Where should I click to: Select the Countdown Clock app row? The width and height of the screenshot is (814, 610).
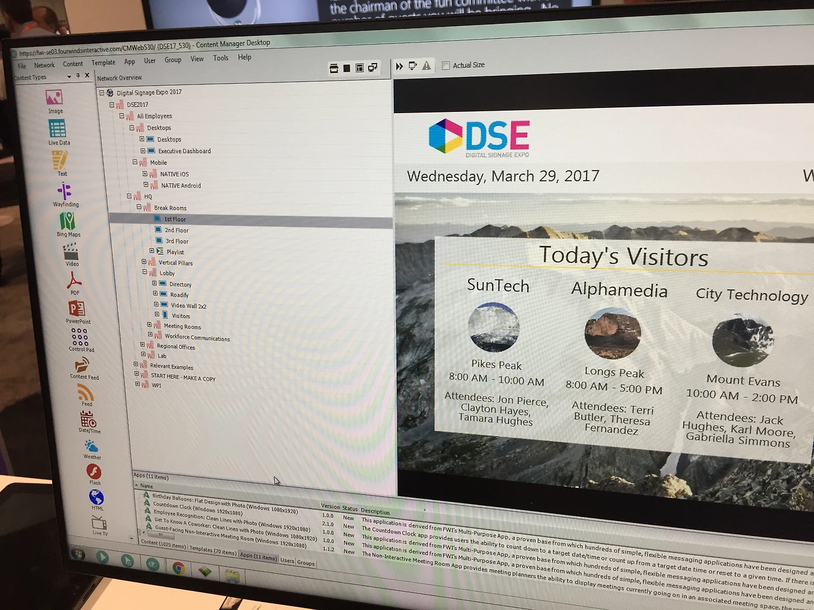pyautogui.click(x=198, y=509)
